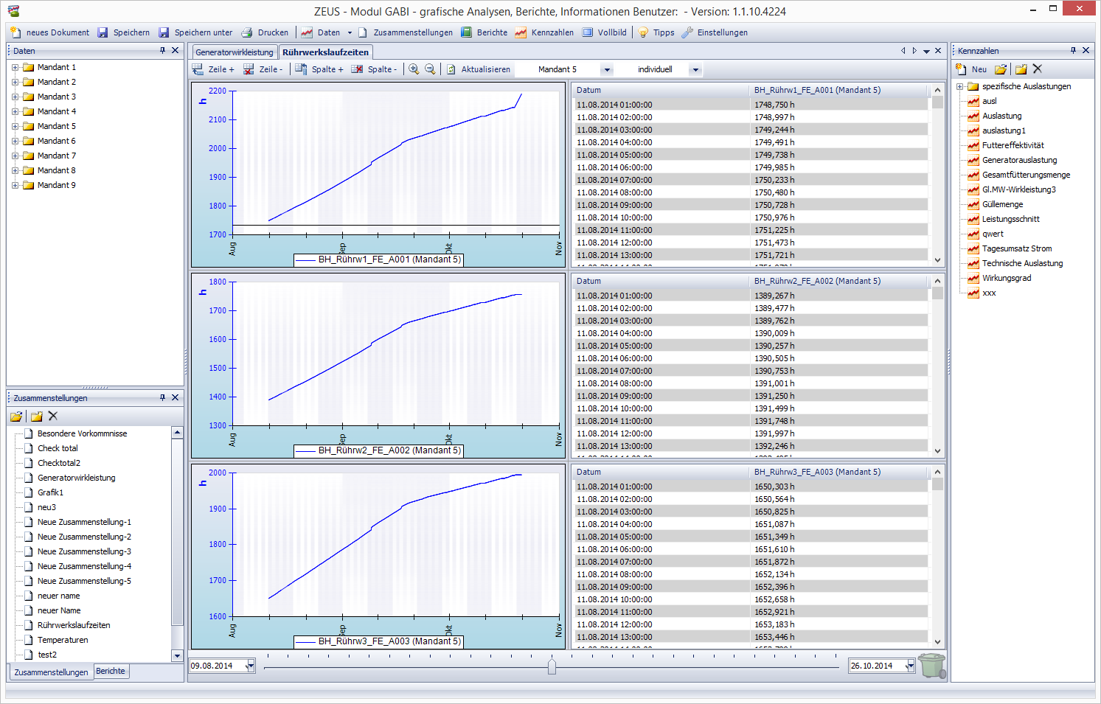Open Einstellungen wrench icon

(x=687, y=32)
